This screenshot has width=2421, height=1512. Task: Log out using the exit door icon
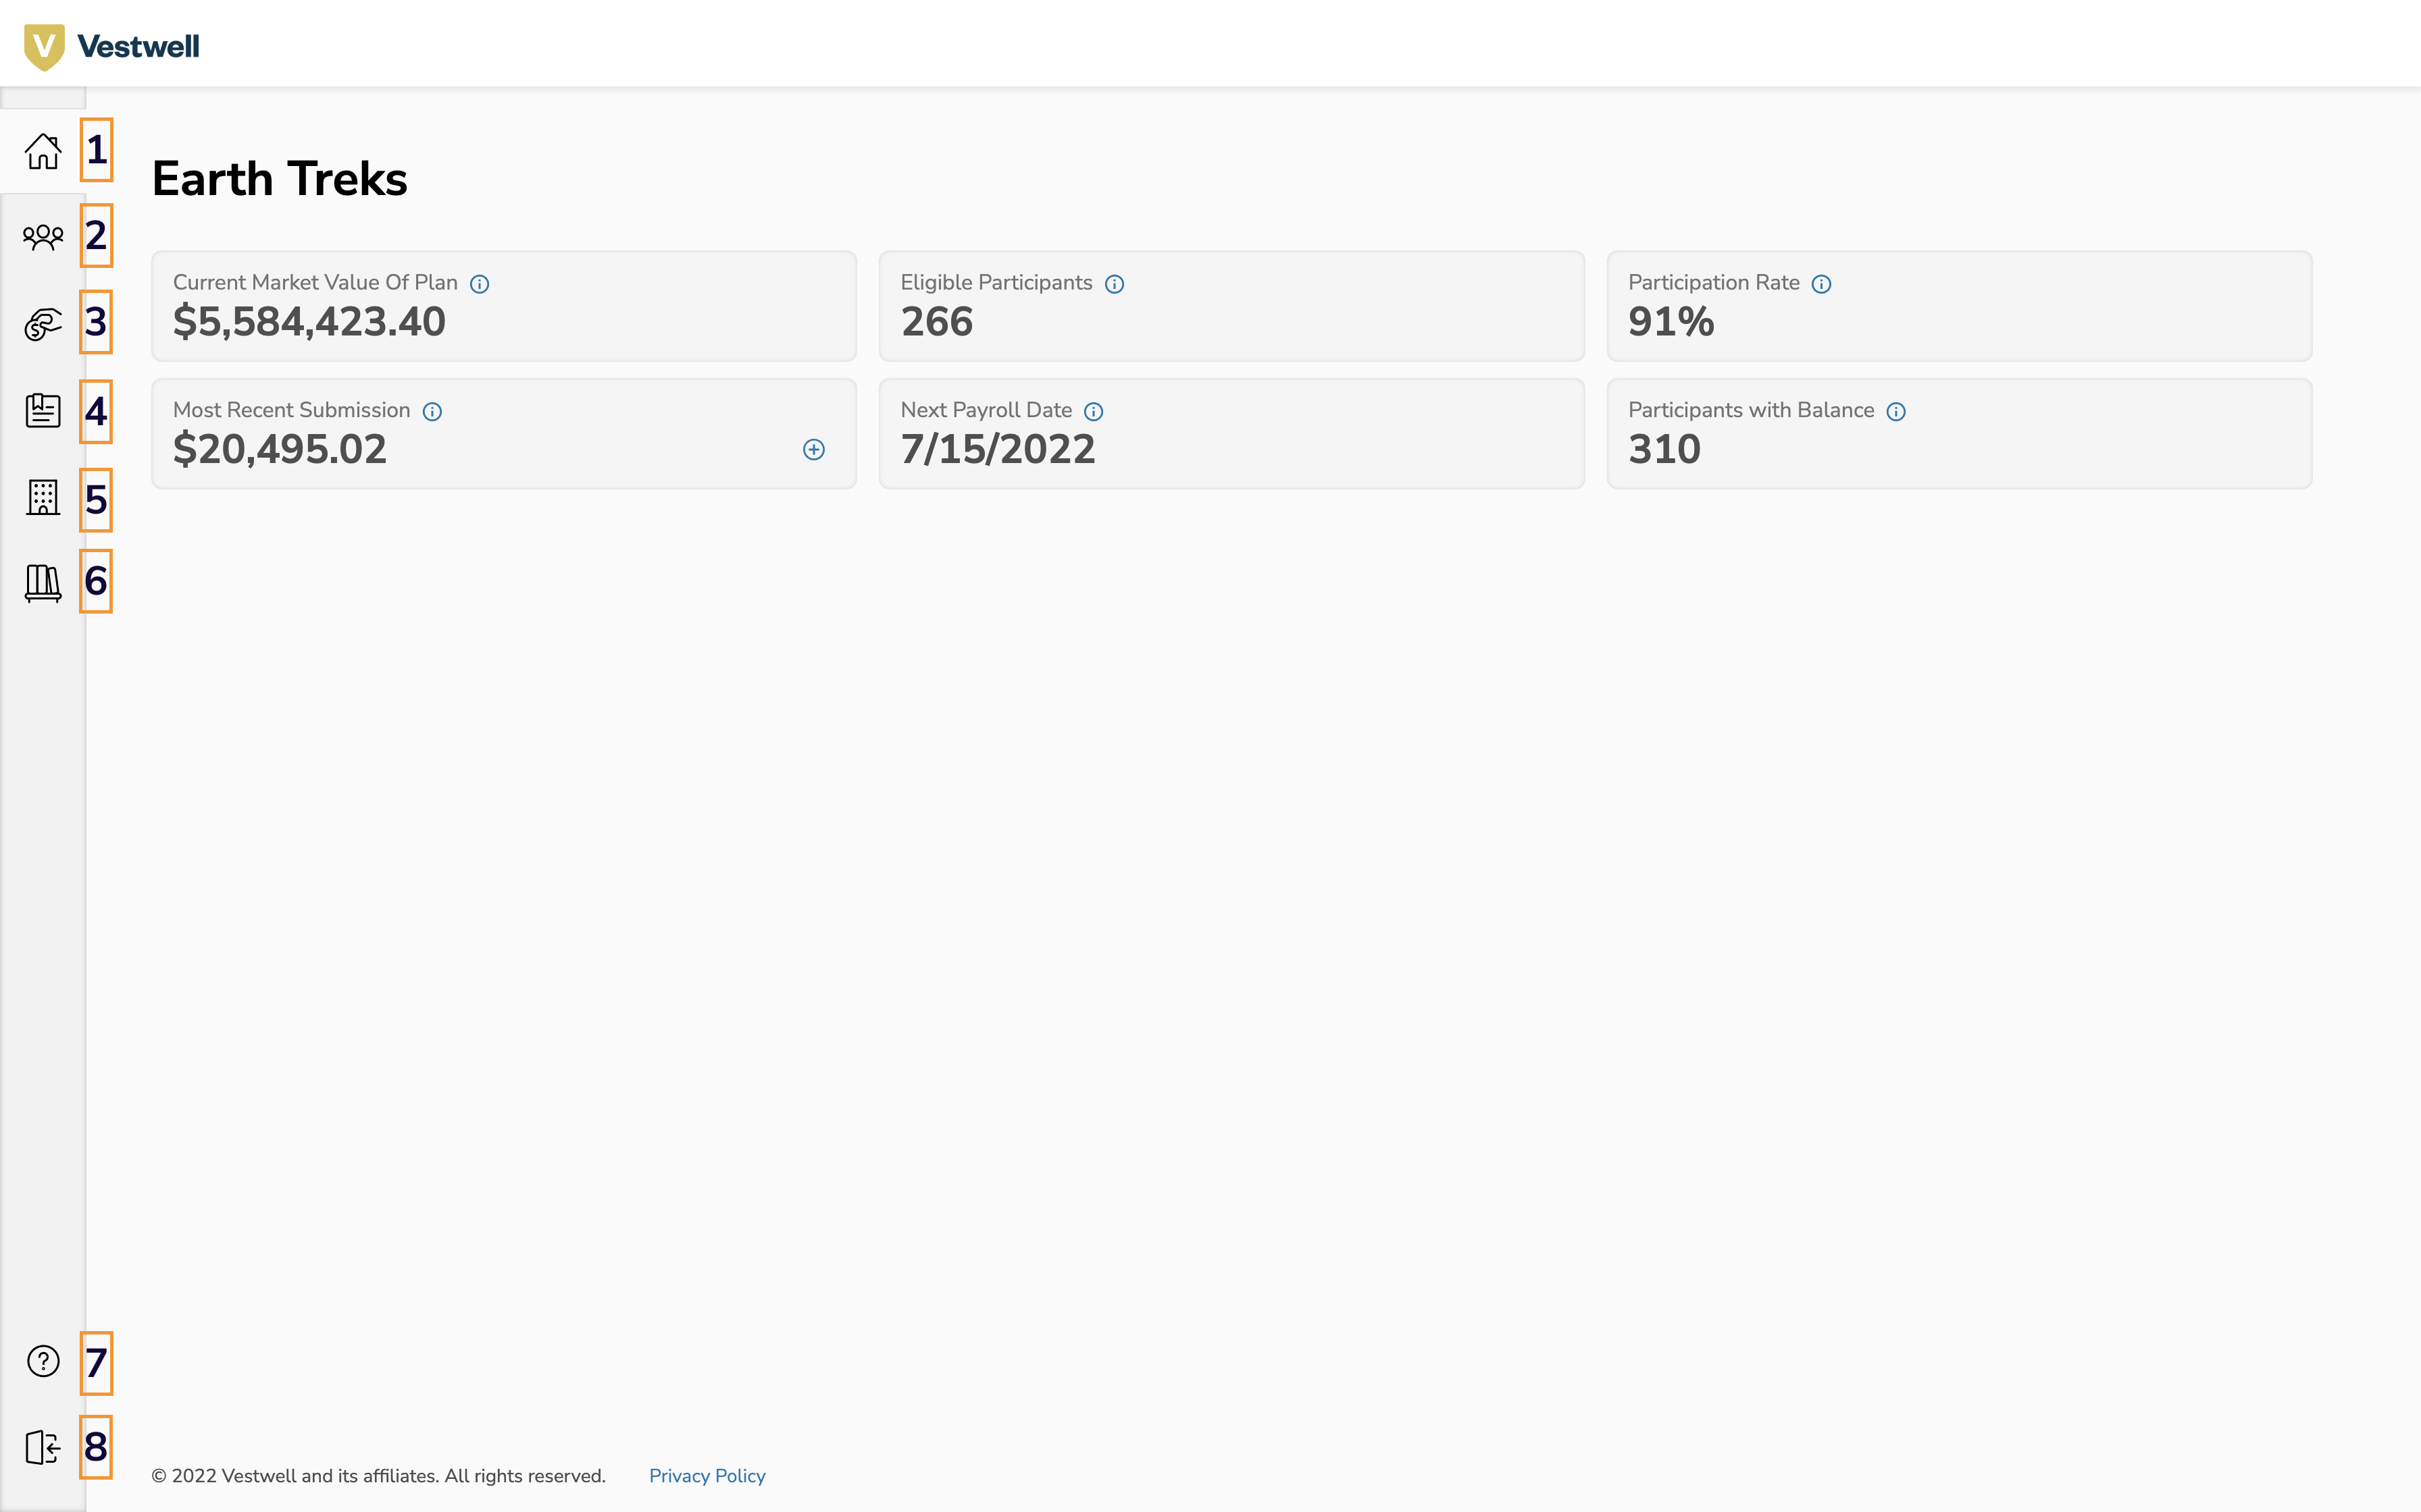[x=43, y=1447]
